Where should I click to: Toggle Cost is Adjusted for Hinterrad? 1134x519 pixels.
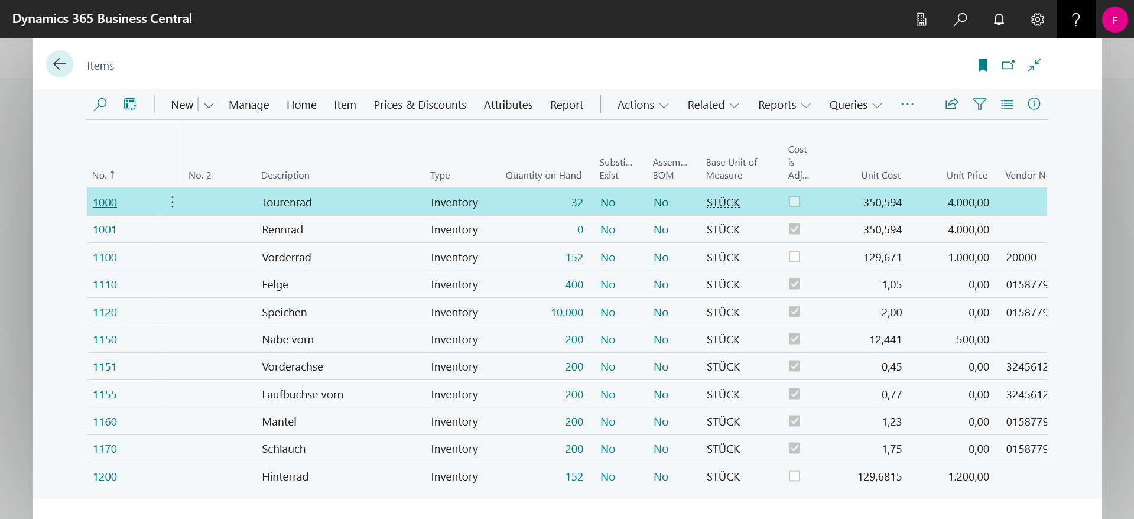click(794, 476)
